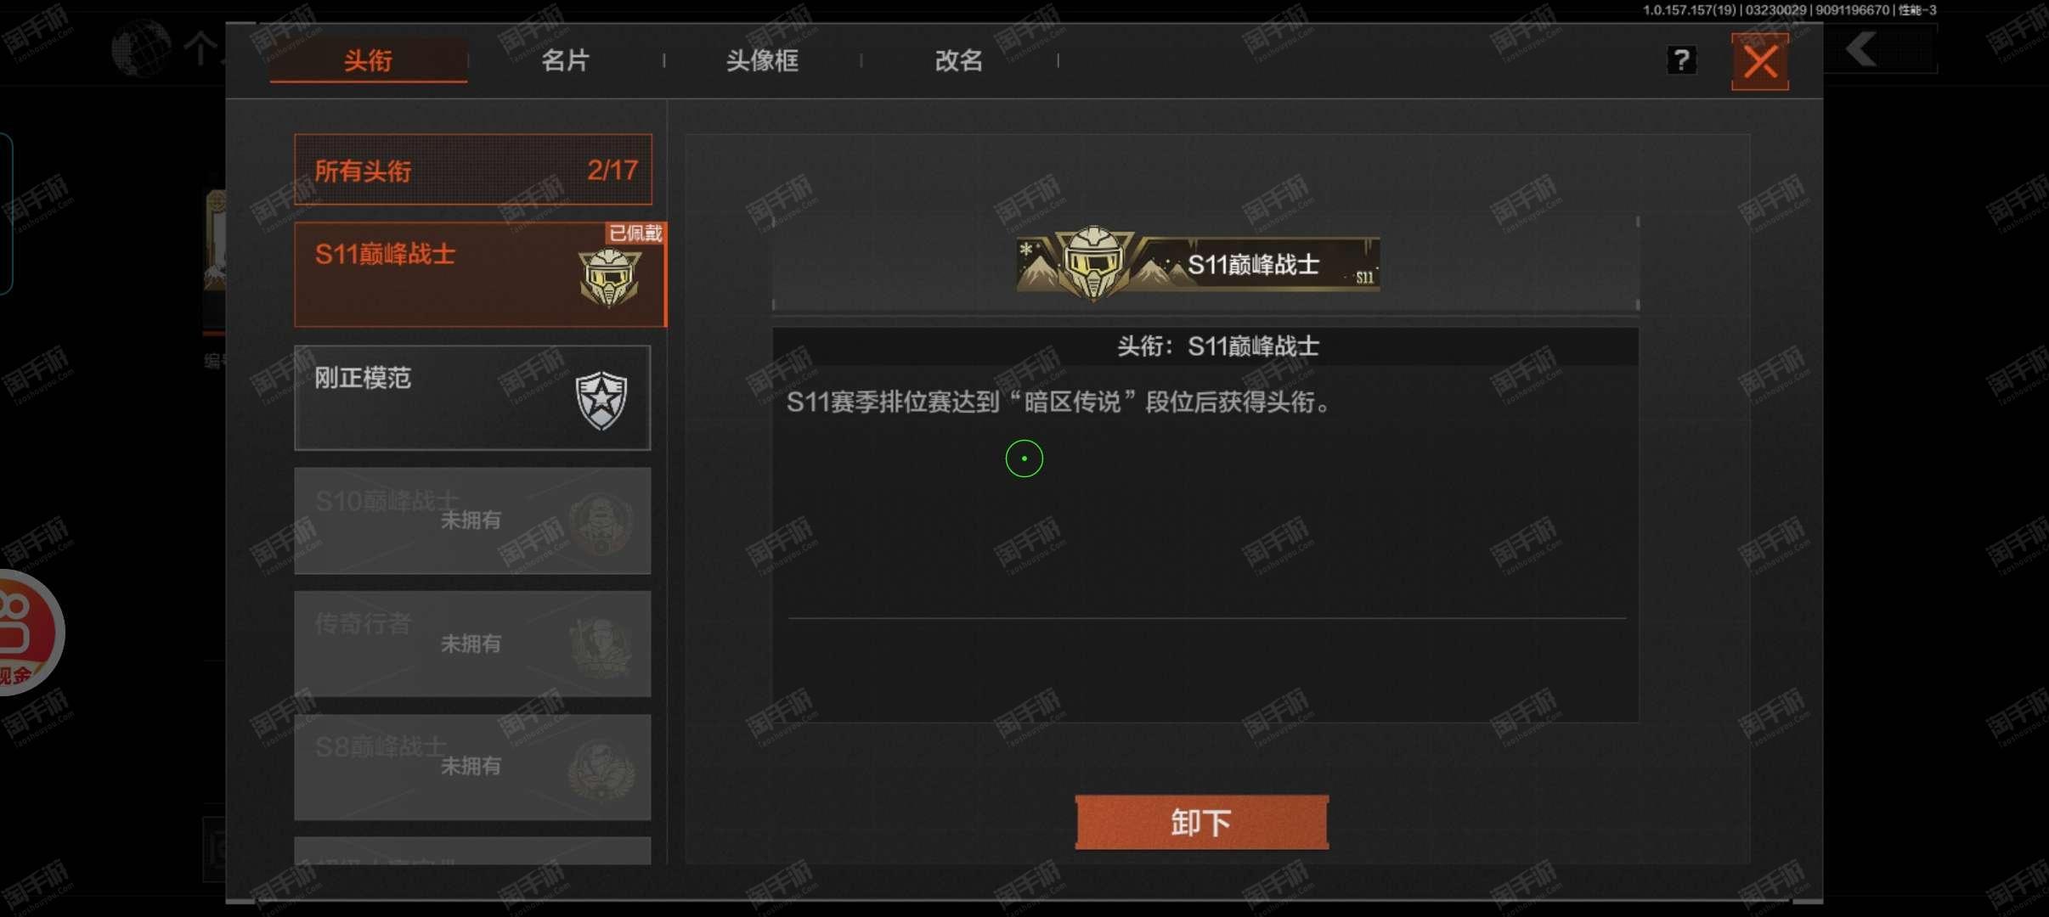Click the S11巅峰战士 title preview banner
This screenshot has width=2049, height=917.
[1198, 263]
